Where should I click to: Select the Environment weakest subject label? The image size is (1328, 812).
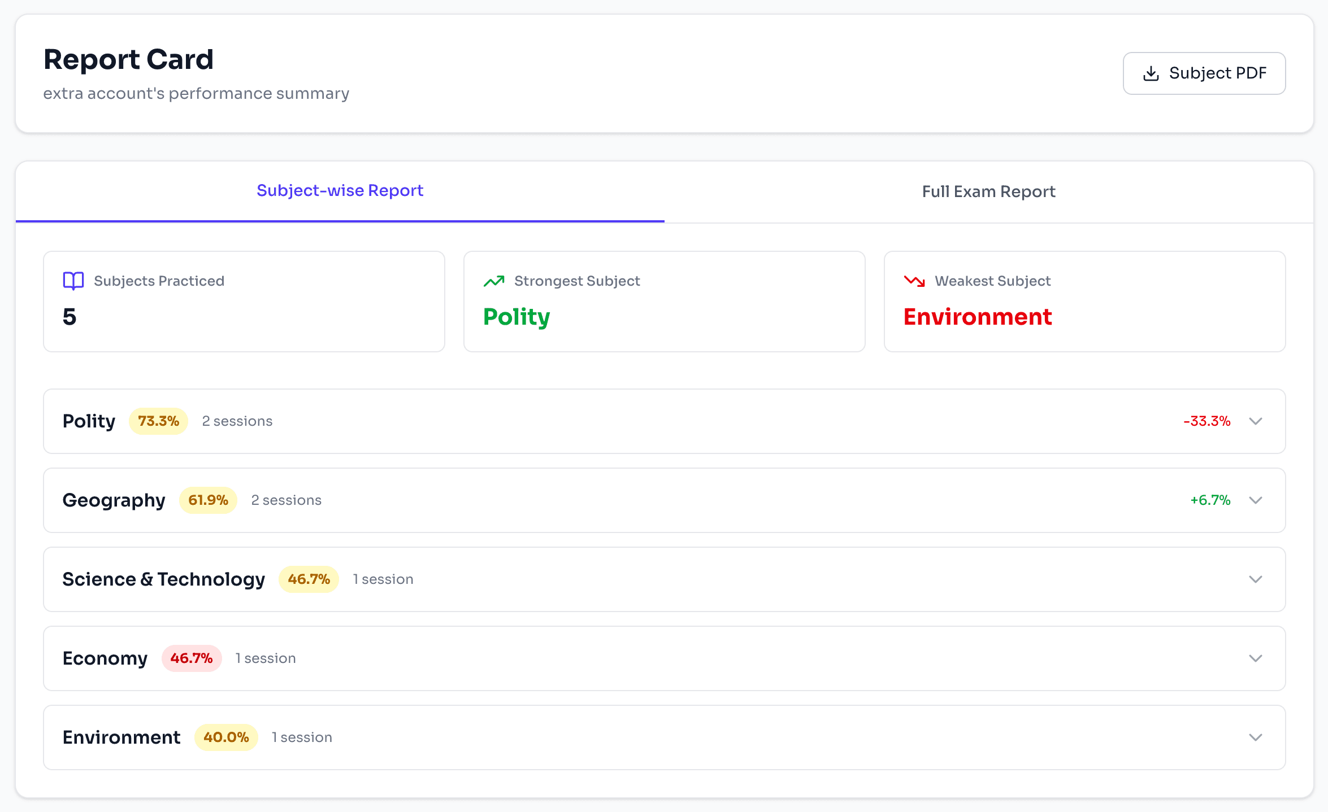pos(977,317)
